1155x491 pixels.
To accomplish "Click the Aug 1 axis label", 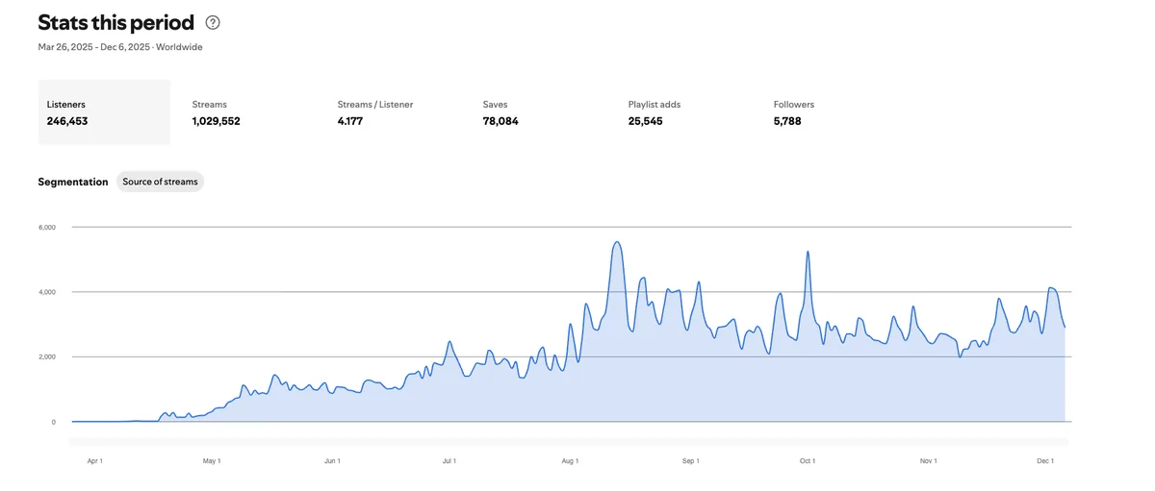I will pos(570,461).
